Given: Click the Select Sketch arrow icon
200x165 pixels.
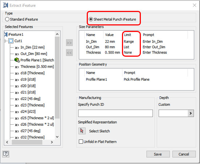Looking at the screenshot, I should [x=82, y=131].
